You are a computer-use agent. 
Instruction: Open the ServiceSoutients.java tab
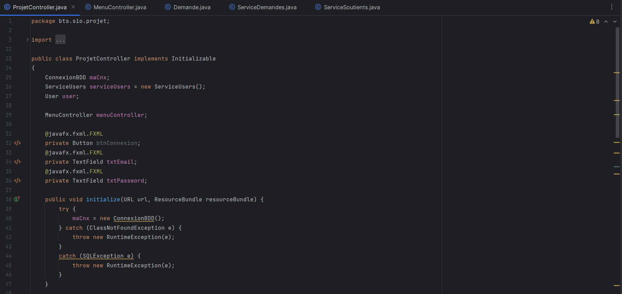[x=352, y=7]
